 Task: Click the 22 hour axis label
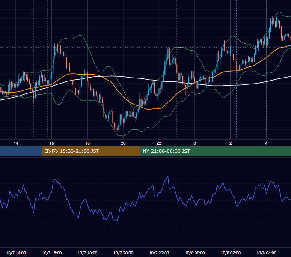[159, 143]
